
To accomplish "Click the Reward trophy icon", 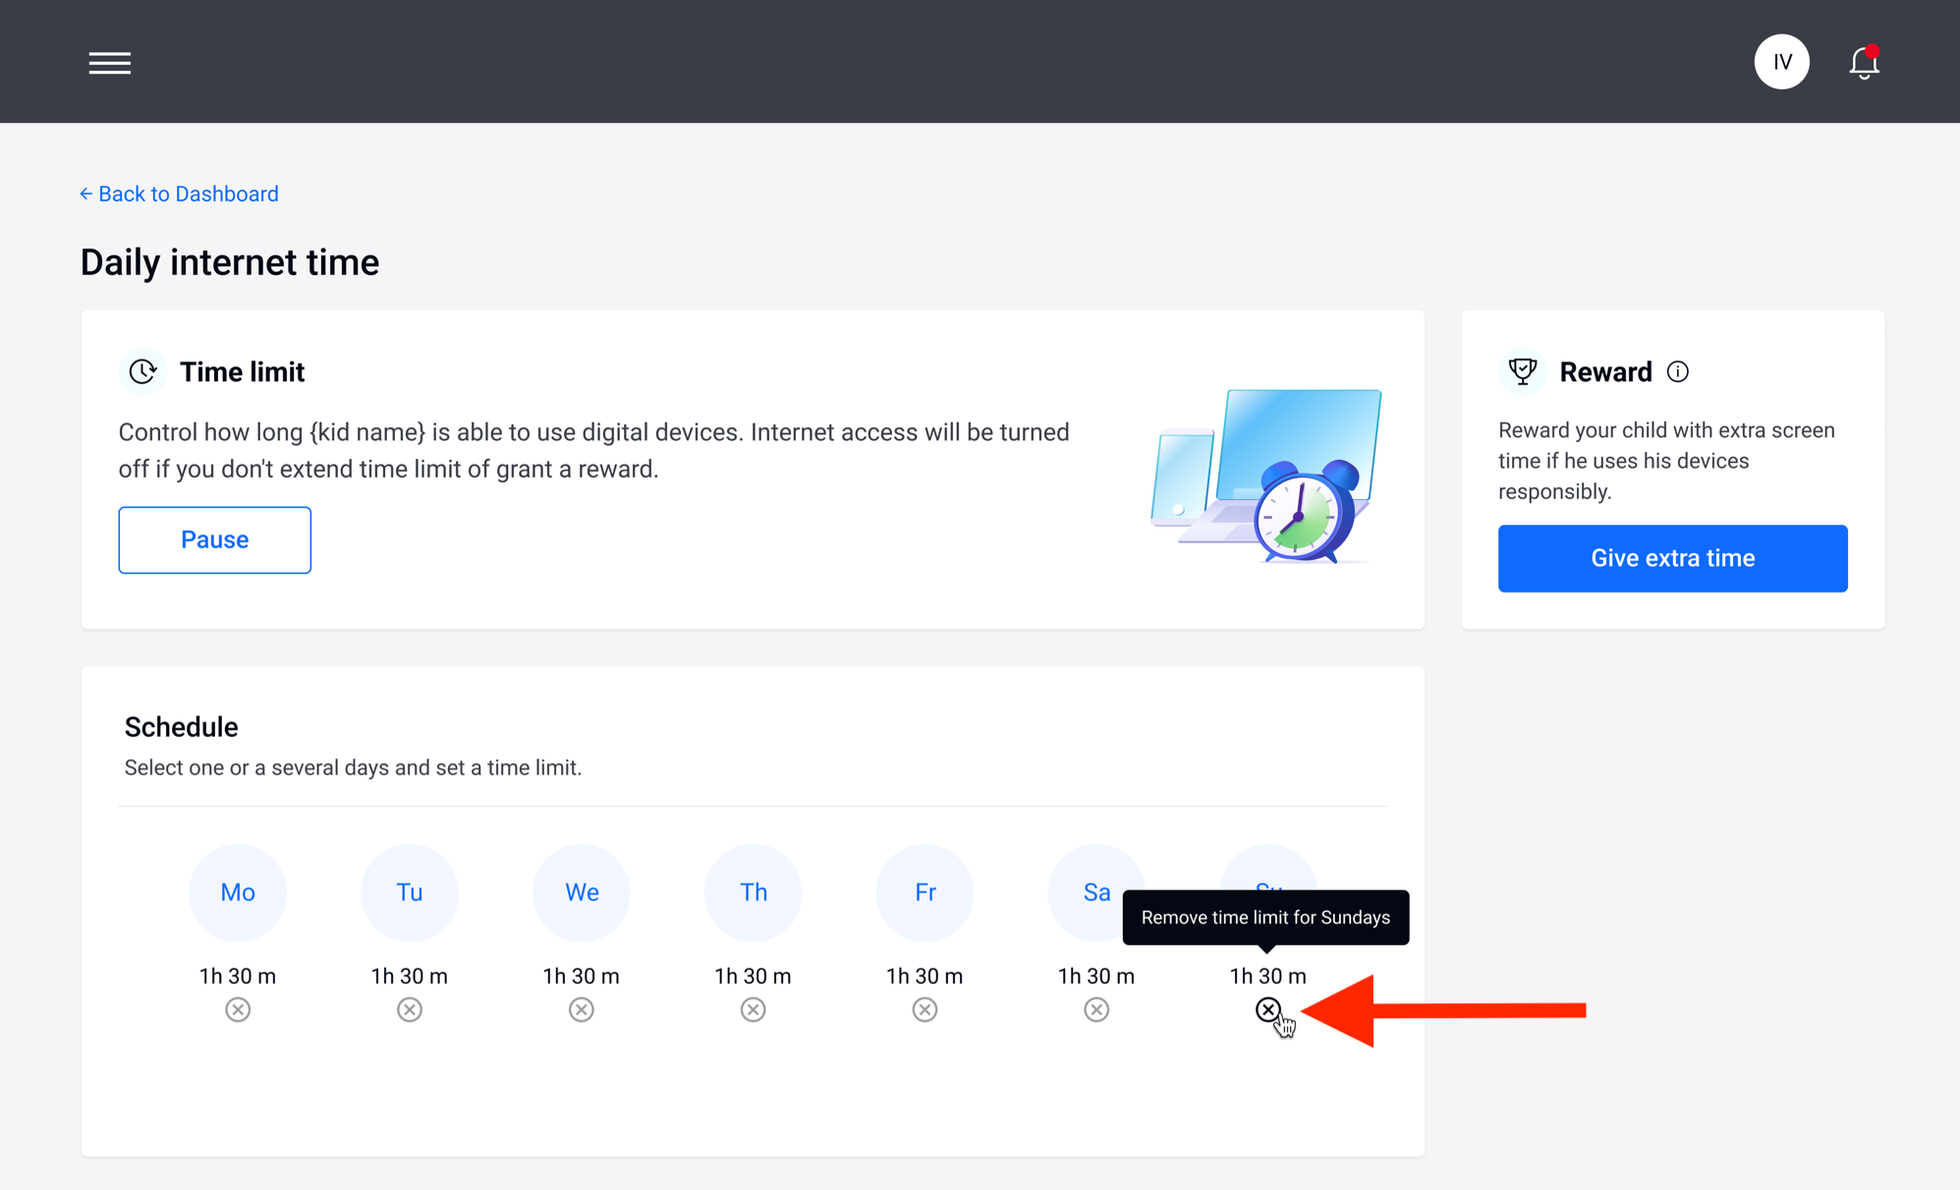I will [x=1523, y=370].
